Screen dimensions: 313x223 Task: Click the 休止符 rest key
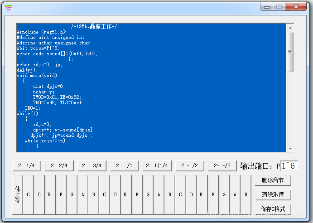18,194
